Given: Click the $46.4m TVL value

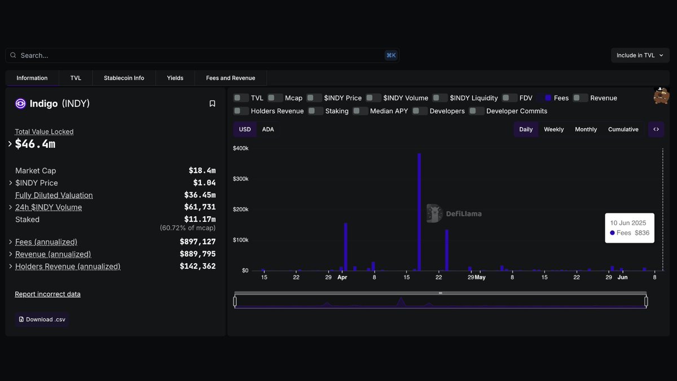Looking at the screenshot, I should pos(35,144).
